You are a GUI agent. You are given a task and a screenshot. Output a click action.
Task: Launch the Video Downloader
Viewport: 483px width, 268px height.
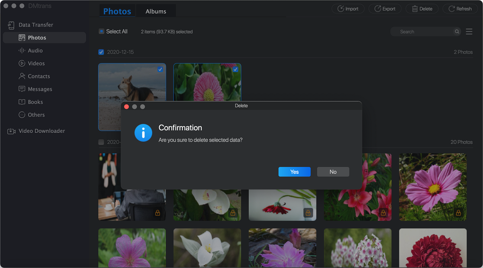(37, 131)
